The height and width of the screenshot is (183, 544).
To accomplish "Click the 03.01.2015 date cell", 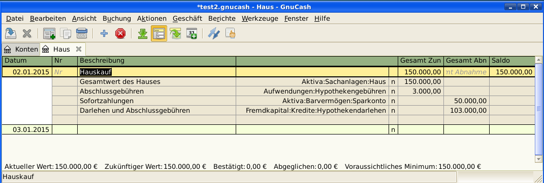I will 27,130.
